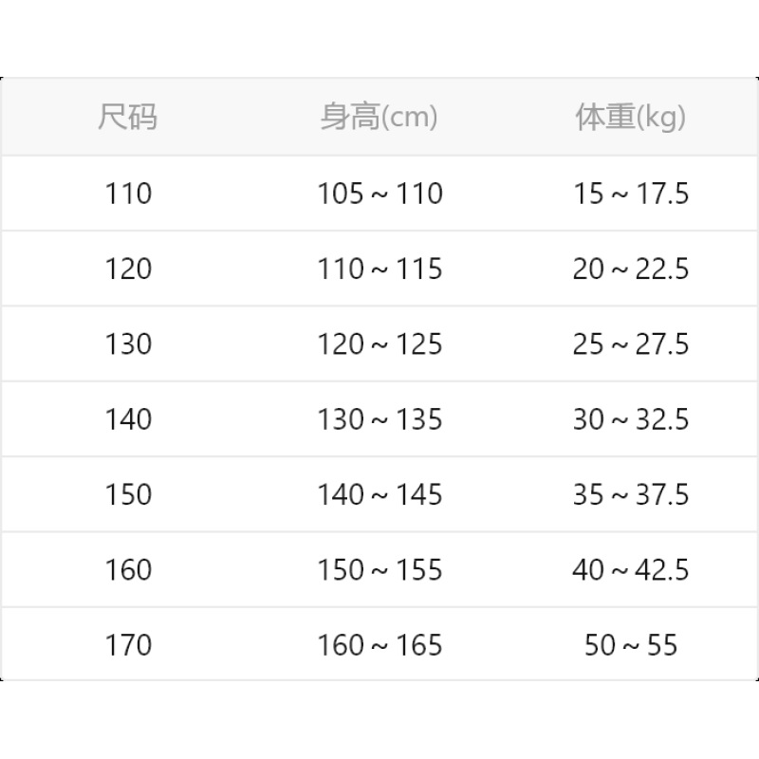Click the height range 110 ~ 115

click(x=380, y=268)
